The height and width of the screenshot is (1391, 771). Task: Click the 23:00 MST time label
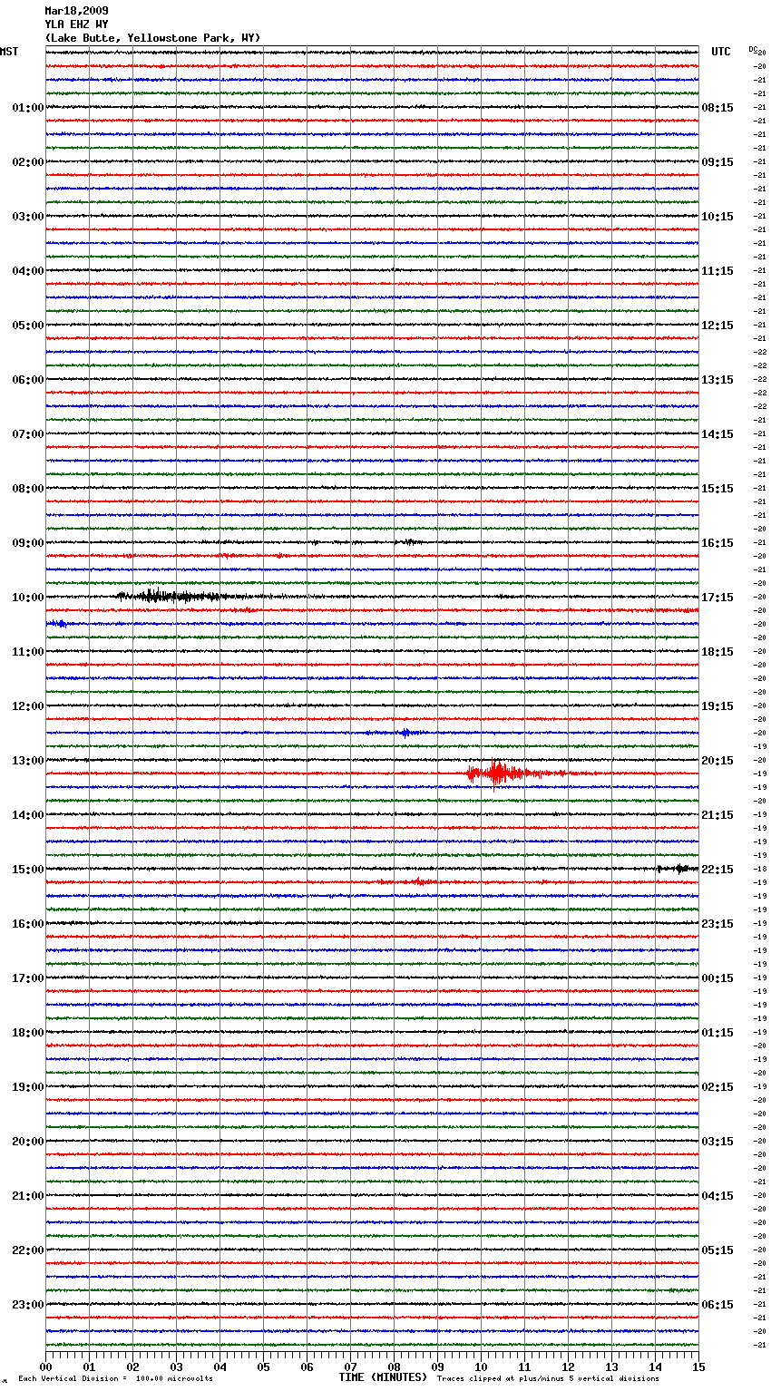click(x=28, y=1305)
